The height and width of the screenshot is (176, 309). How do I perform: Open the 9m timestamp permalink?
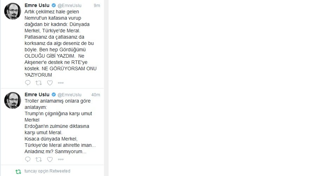click(97, 6)
